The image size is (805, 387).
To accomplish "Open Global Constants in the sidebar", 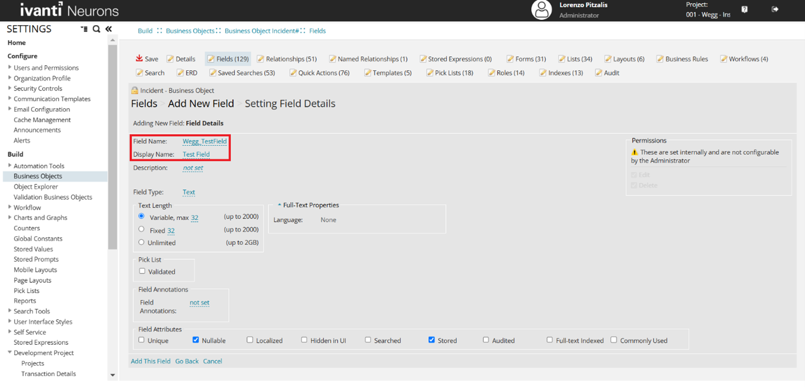I will (x=38, y=238).
